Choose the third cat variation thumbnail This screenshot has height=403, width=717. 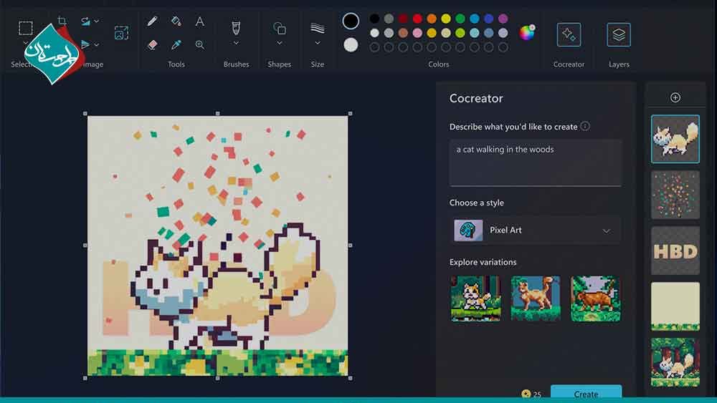pyautogui.click(x=596, y=298)
